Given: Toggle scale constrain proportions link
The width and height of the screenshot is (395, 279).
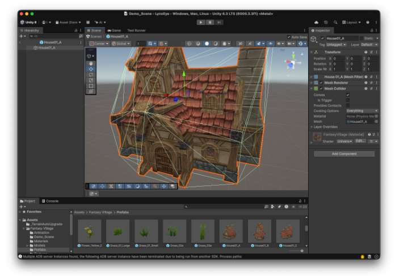Looking at the screenshot, I should tap(325, 69).
